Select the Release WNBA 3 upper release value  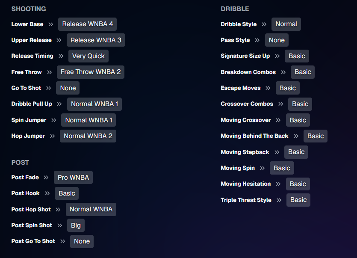(x=96, y=40)
